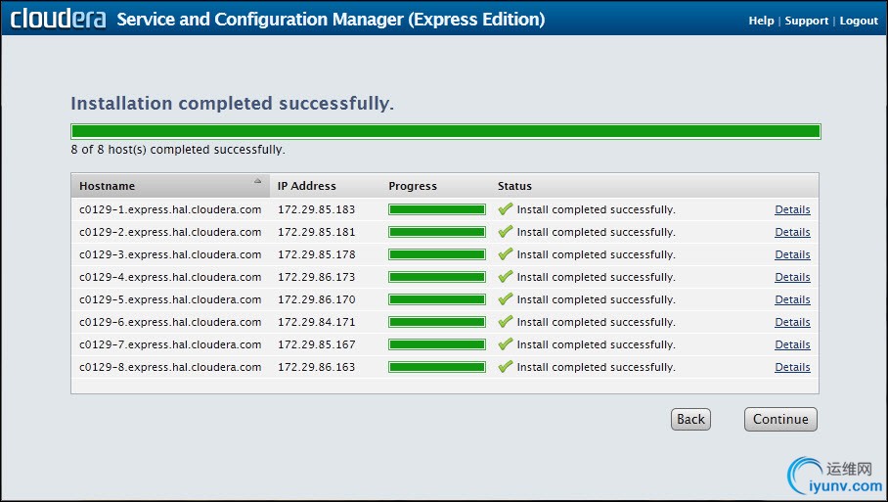The height and width of the screenshot is (502, 888).
Task: Click IP address 172.29.84.171
Action: point(317,322)
